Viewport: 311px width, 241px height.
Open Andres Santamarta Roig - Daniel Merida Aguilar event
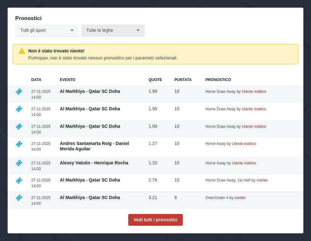click(x=94, y=146)
